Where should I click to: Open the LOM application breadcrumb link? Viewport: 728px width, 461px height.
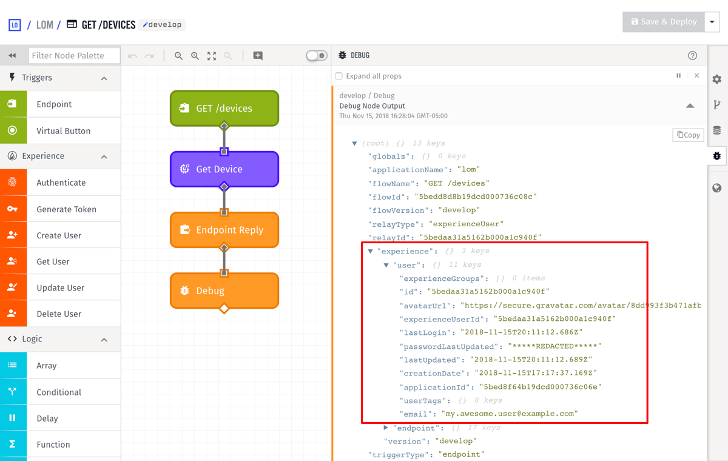click(45, 25)
